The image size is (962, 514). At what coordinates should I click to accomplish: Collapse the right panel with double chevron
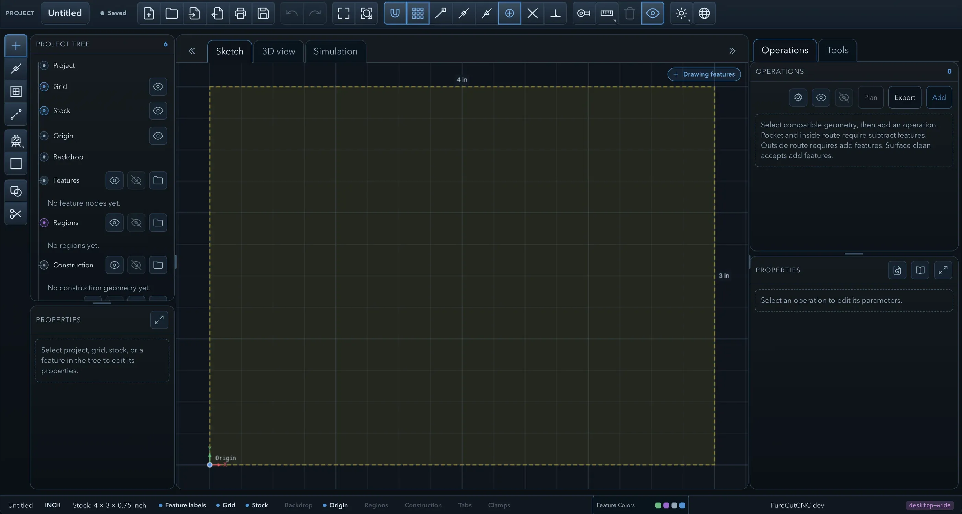tap(732, 51)
